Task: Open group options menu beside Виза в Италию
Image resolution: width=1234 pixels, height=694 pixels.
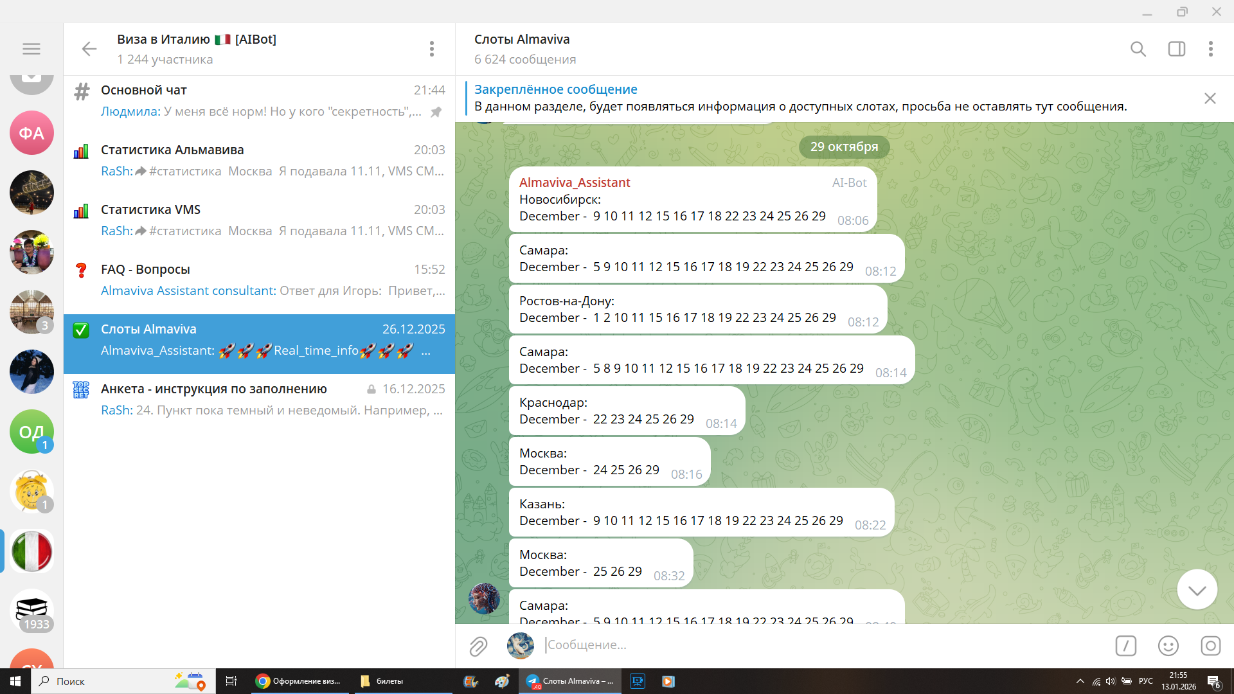Action: point(431,49)
